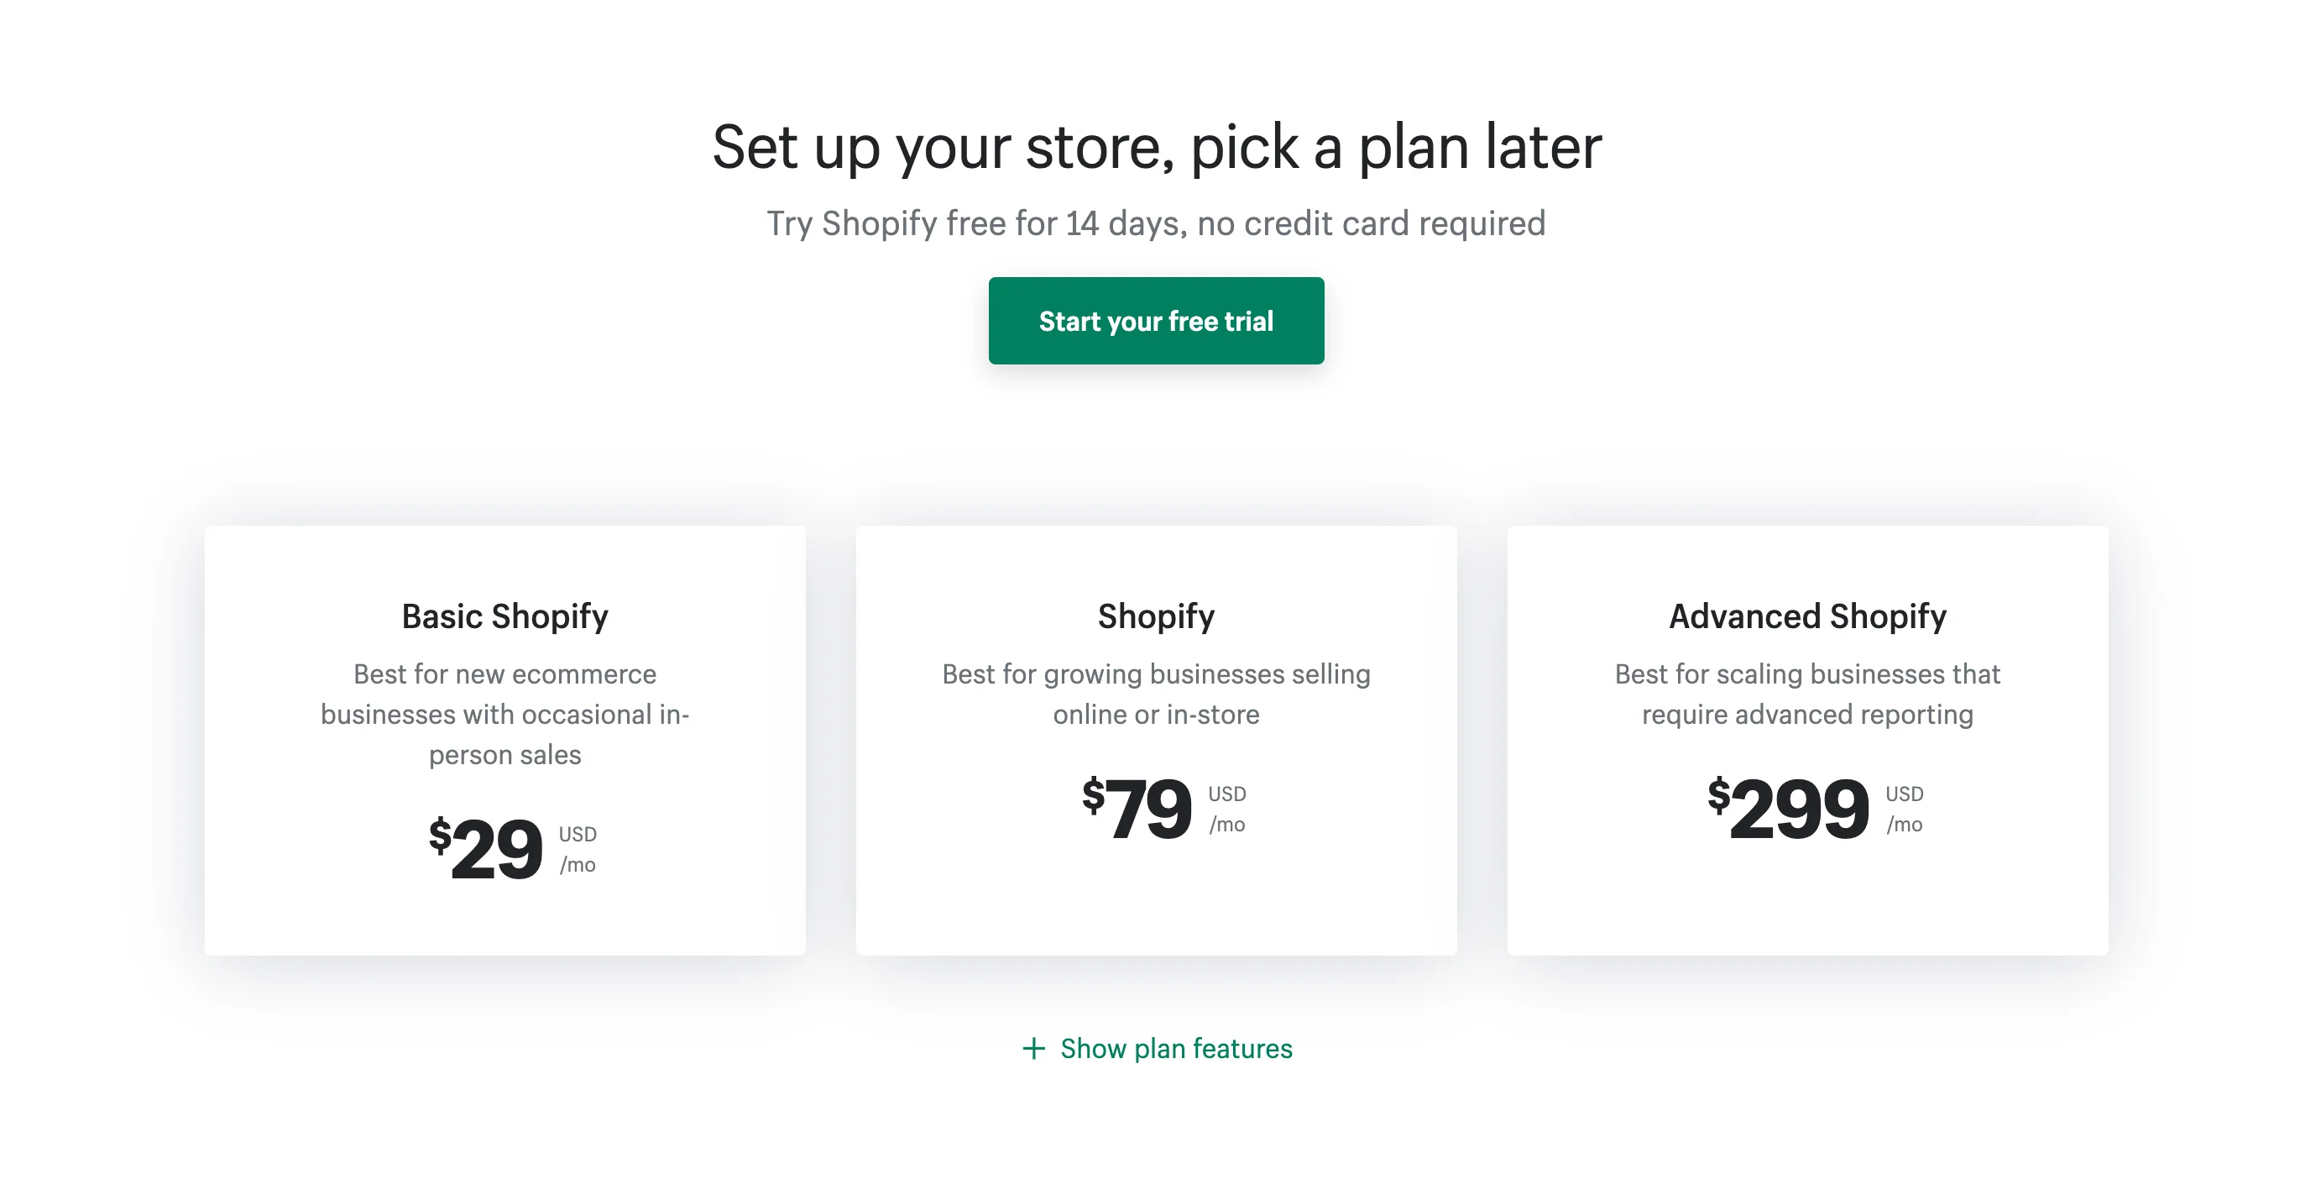
Task: Click the /mo label under Basic Shopify's USD
Action: pos(578,865)
